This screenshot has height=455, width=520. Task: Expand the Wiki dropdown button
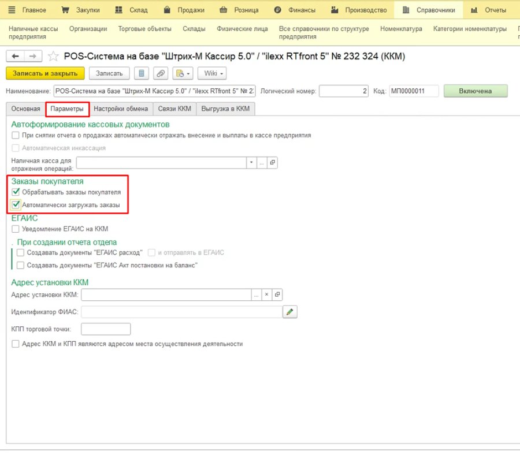click(212, 73)
